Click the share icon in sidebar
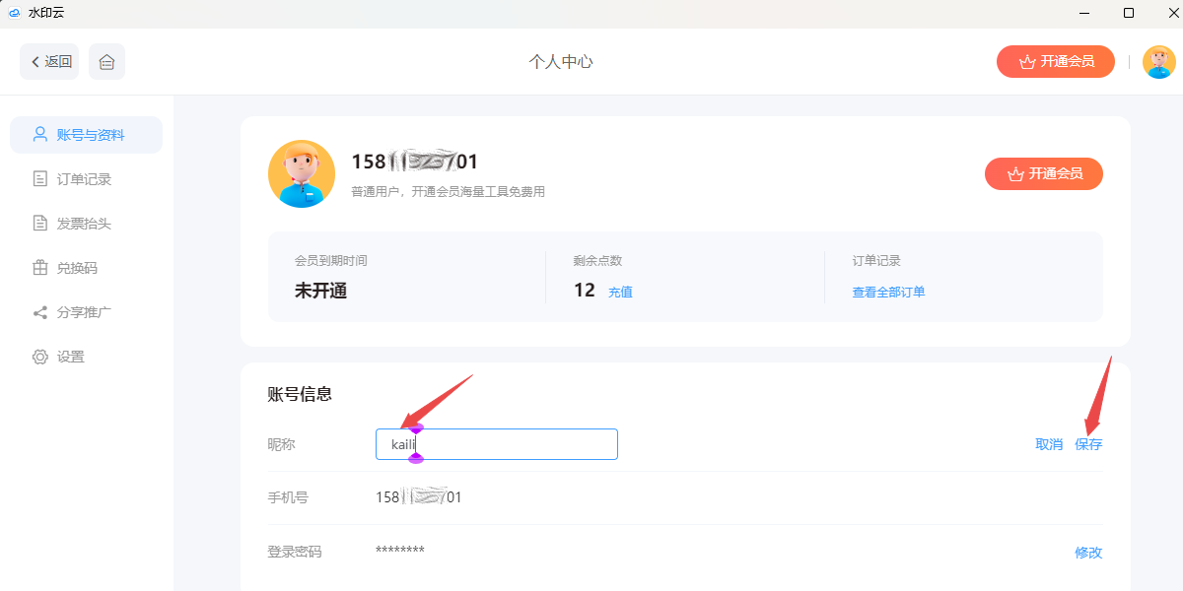This screenshot has width=1183, height=591. [x=40, y=312]
